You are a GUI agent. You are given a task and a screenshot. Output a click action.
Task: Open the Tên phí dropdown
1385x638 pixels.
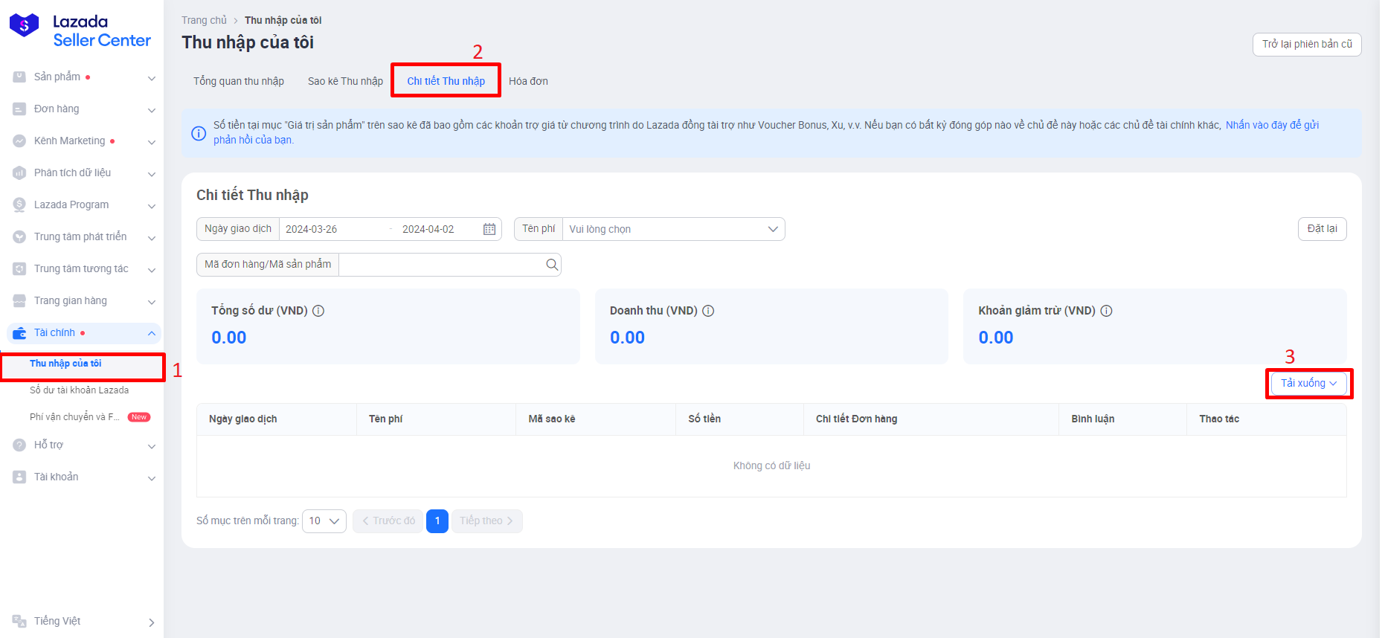tap(672, 229)
